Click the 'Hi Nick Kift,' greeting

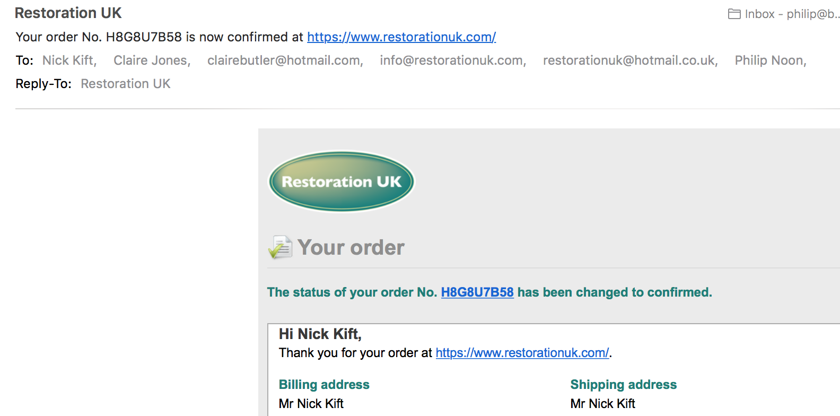(320, 334)
